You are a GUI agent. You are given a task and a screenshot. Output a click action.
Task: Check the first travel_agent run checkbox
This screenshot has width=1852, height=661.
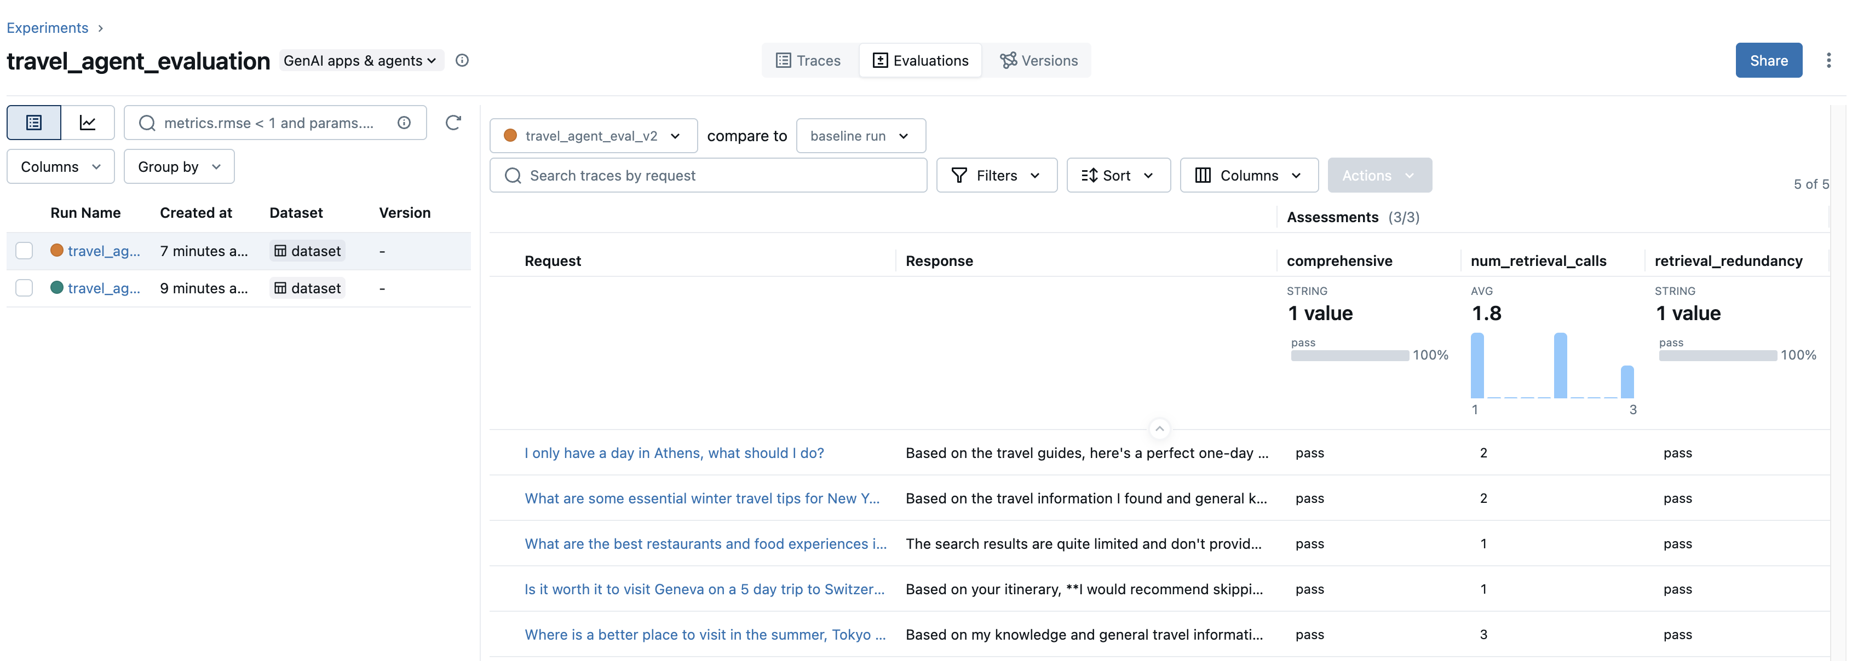(25, 250)
